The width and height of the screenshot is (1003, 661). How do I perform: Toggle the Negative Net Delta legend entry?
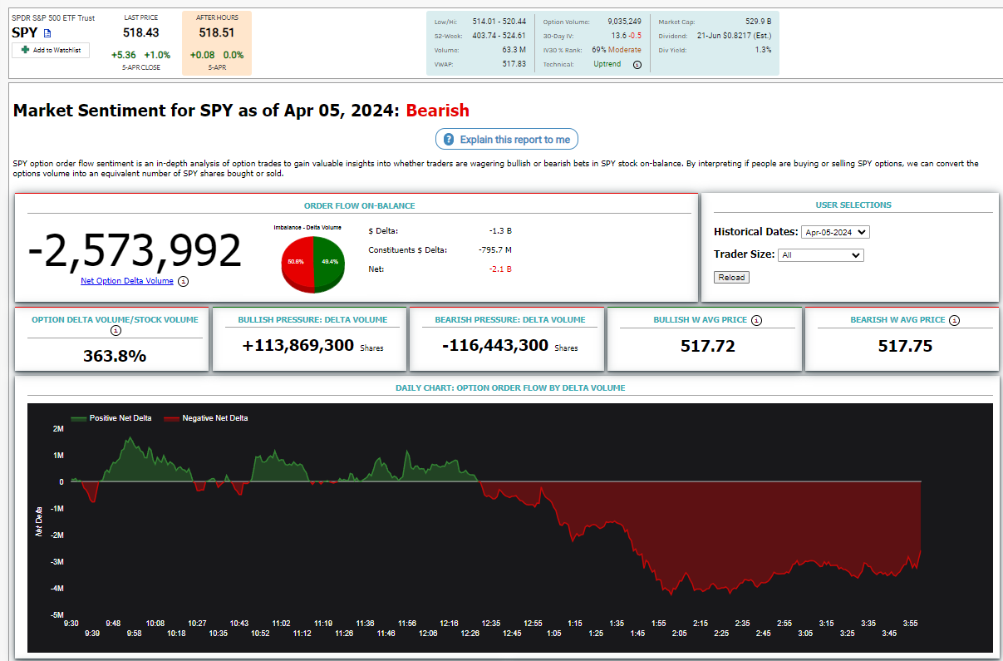(x=206, y=418)
